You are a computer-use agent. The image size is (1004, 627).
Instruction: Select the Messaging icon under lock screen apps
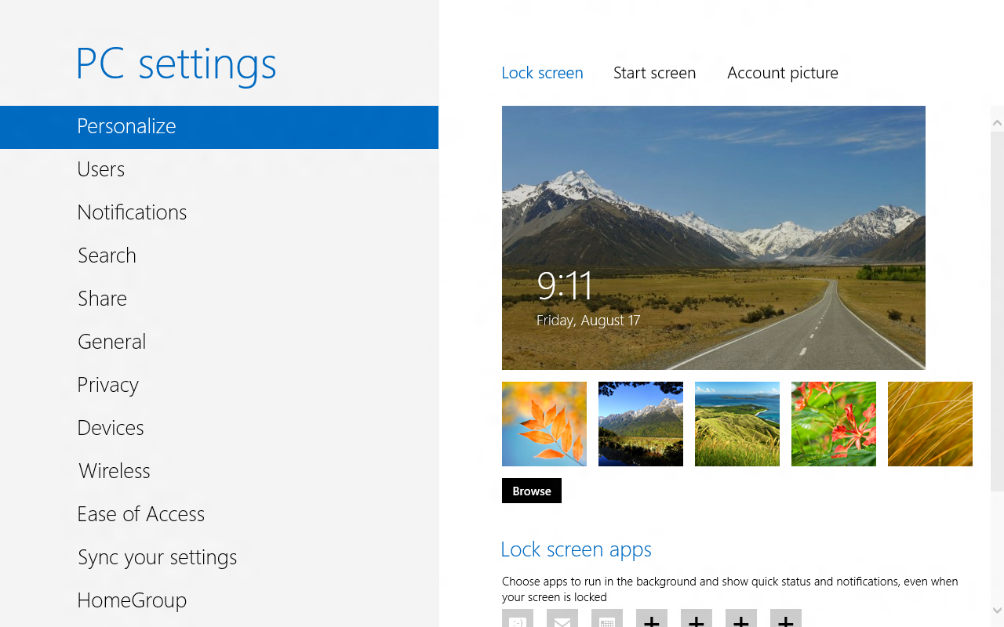[x=517, y=622]
